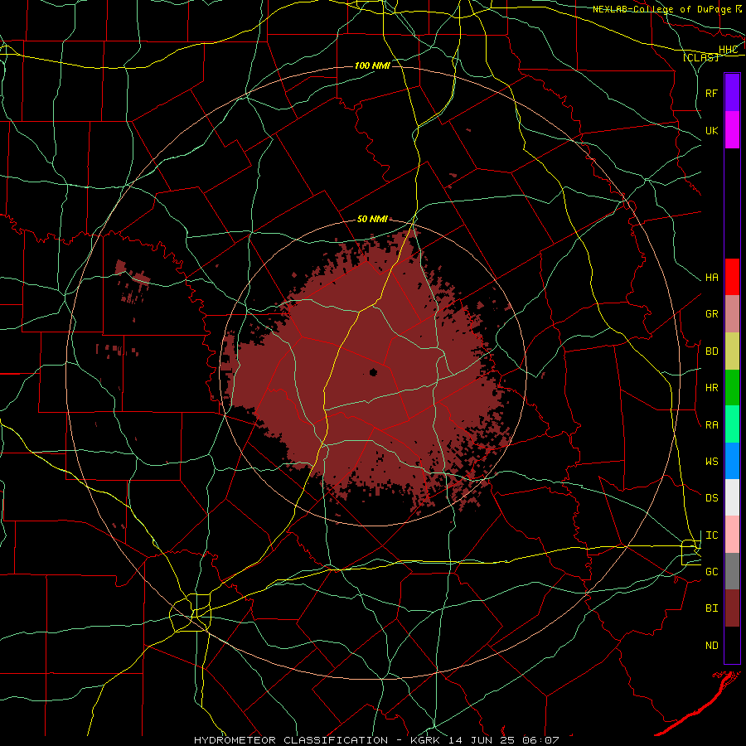
Task: Click the BI dark red legend swatch
Action: [x=732, y=608]
